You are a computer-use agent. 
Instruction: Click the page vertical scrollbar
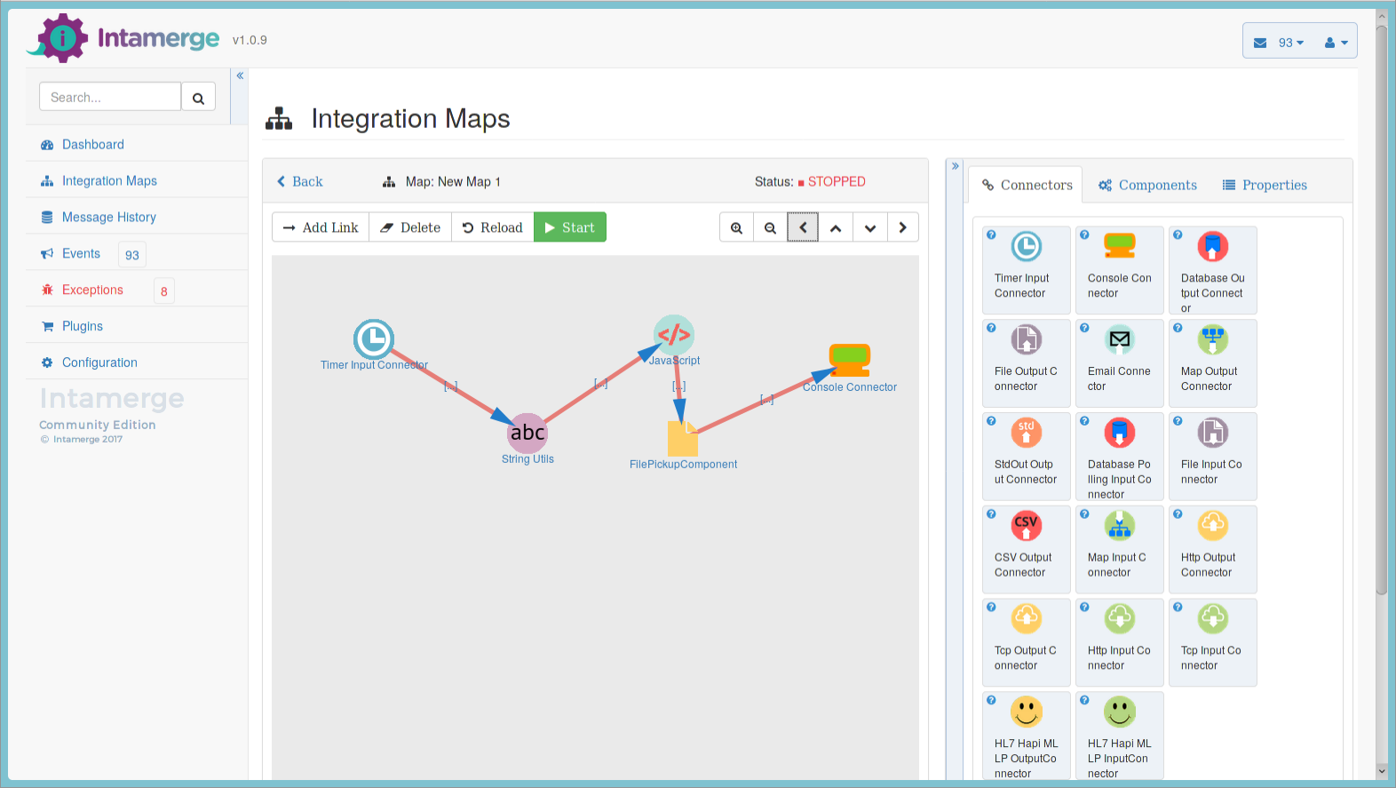[x=1382, y=311]
